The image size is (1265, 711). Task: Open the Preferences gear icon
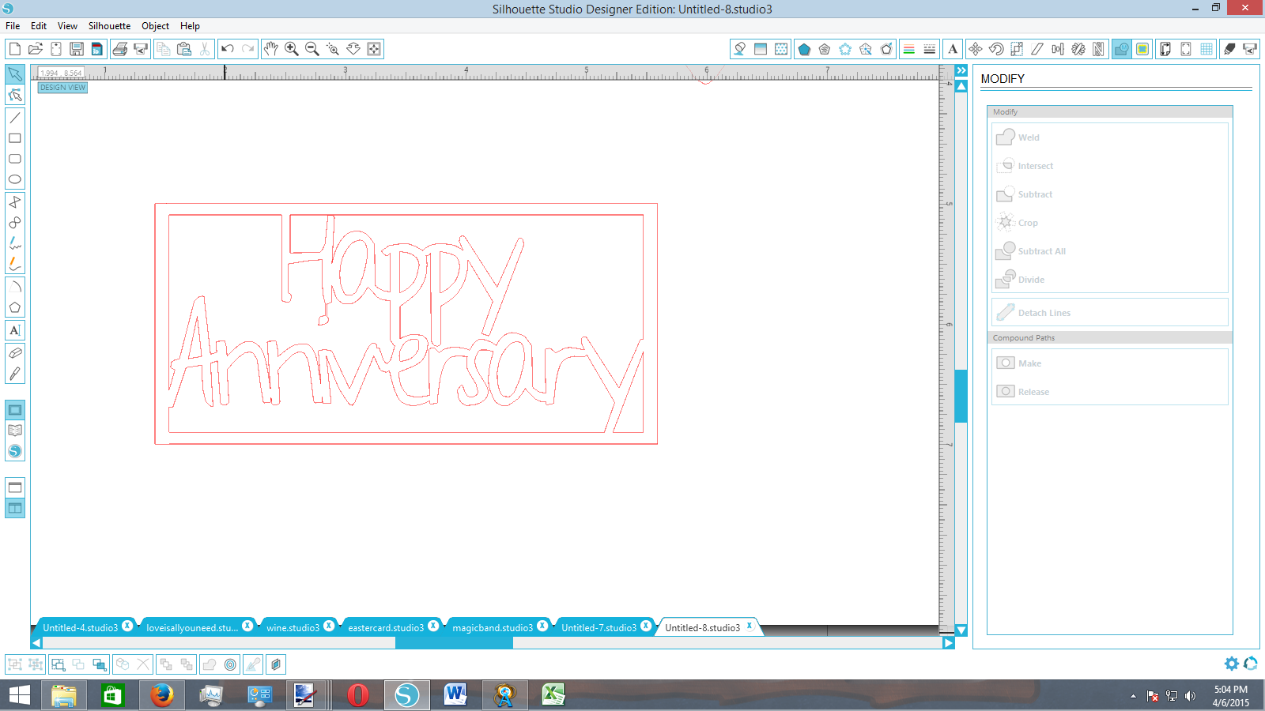coord(1232,664)
